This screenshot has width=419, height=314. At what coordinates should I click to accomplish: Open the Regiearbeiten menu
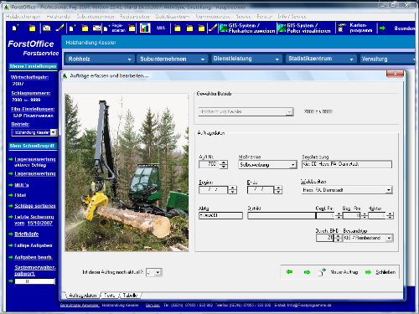pos(135,17)
